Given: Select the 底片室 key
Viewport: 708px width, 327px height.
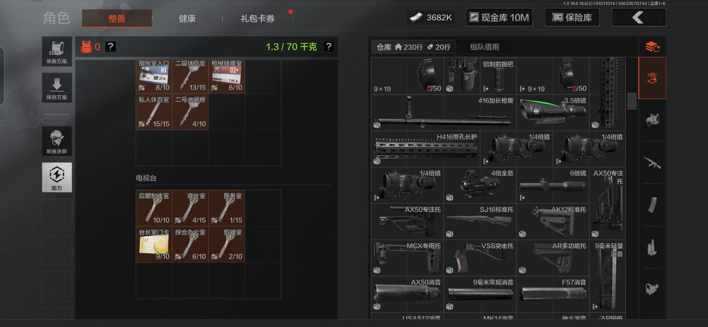Looking at the screenshot, I should click(x=190, y=208).
